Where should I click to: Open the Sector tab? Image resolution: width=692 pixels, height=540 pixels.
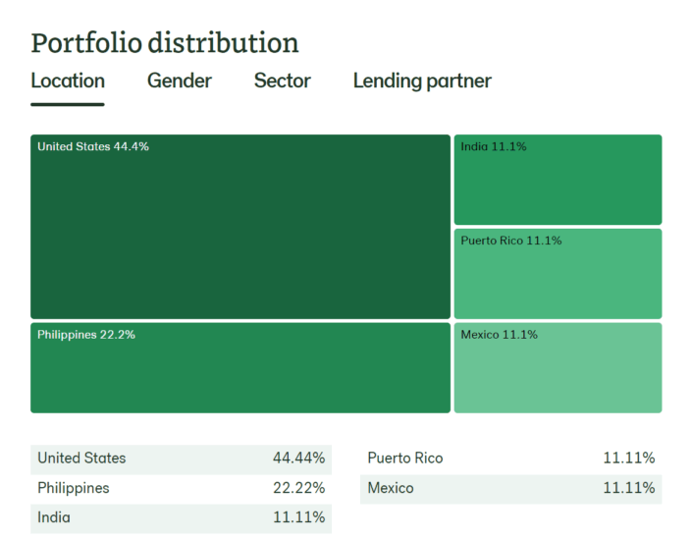pyautogui.click(x=283, y=81)
